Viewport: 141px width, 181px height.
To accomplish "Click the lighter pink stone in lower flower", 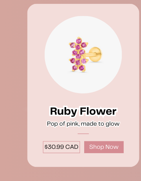I will (x=84, y=61).
